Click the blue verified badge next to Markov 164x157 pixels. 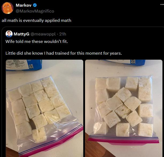35,5
